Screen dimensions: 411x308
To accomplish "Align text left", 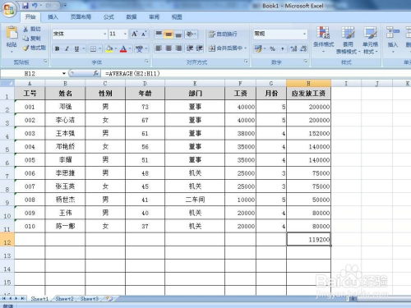I will [159, 48].
